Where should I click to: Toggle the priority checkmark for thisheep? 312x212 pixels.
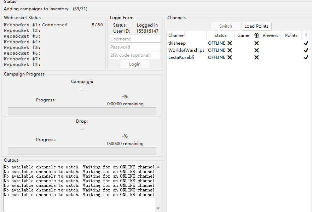pos(306,43)
